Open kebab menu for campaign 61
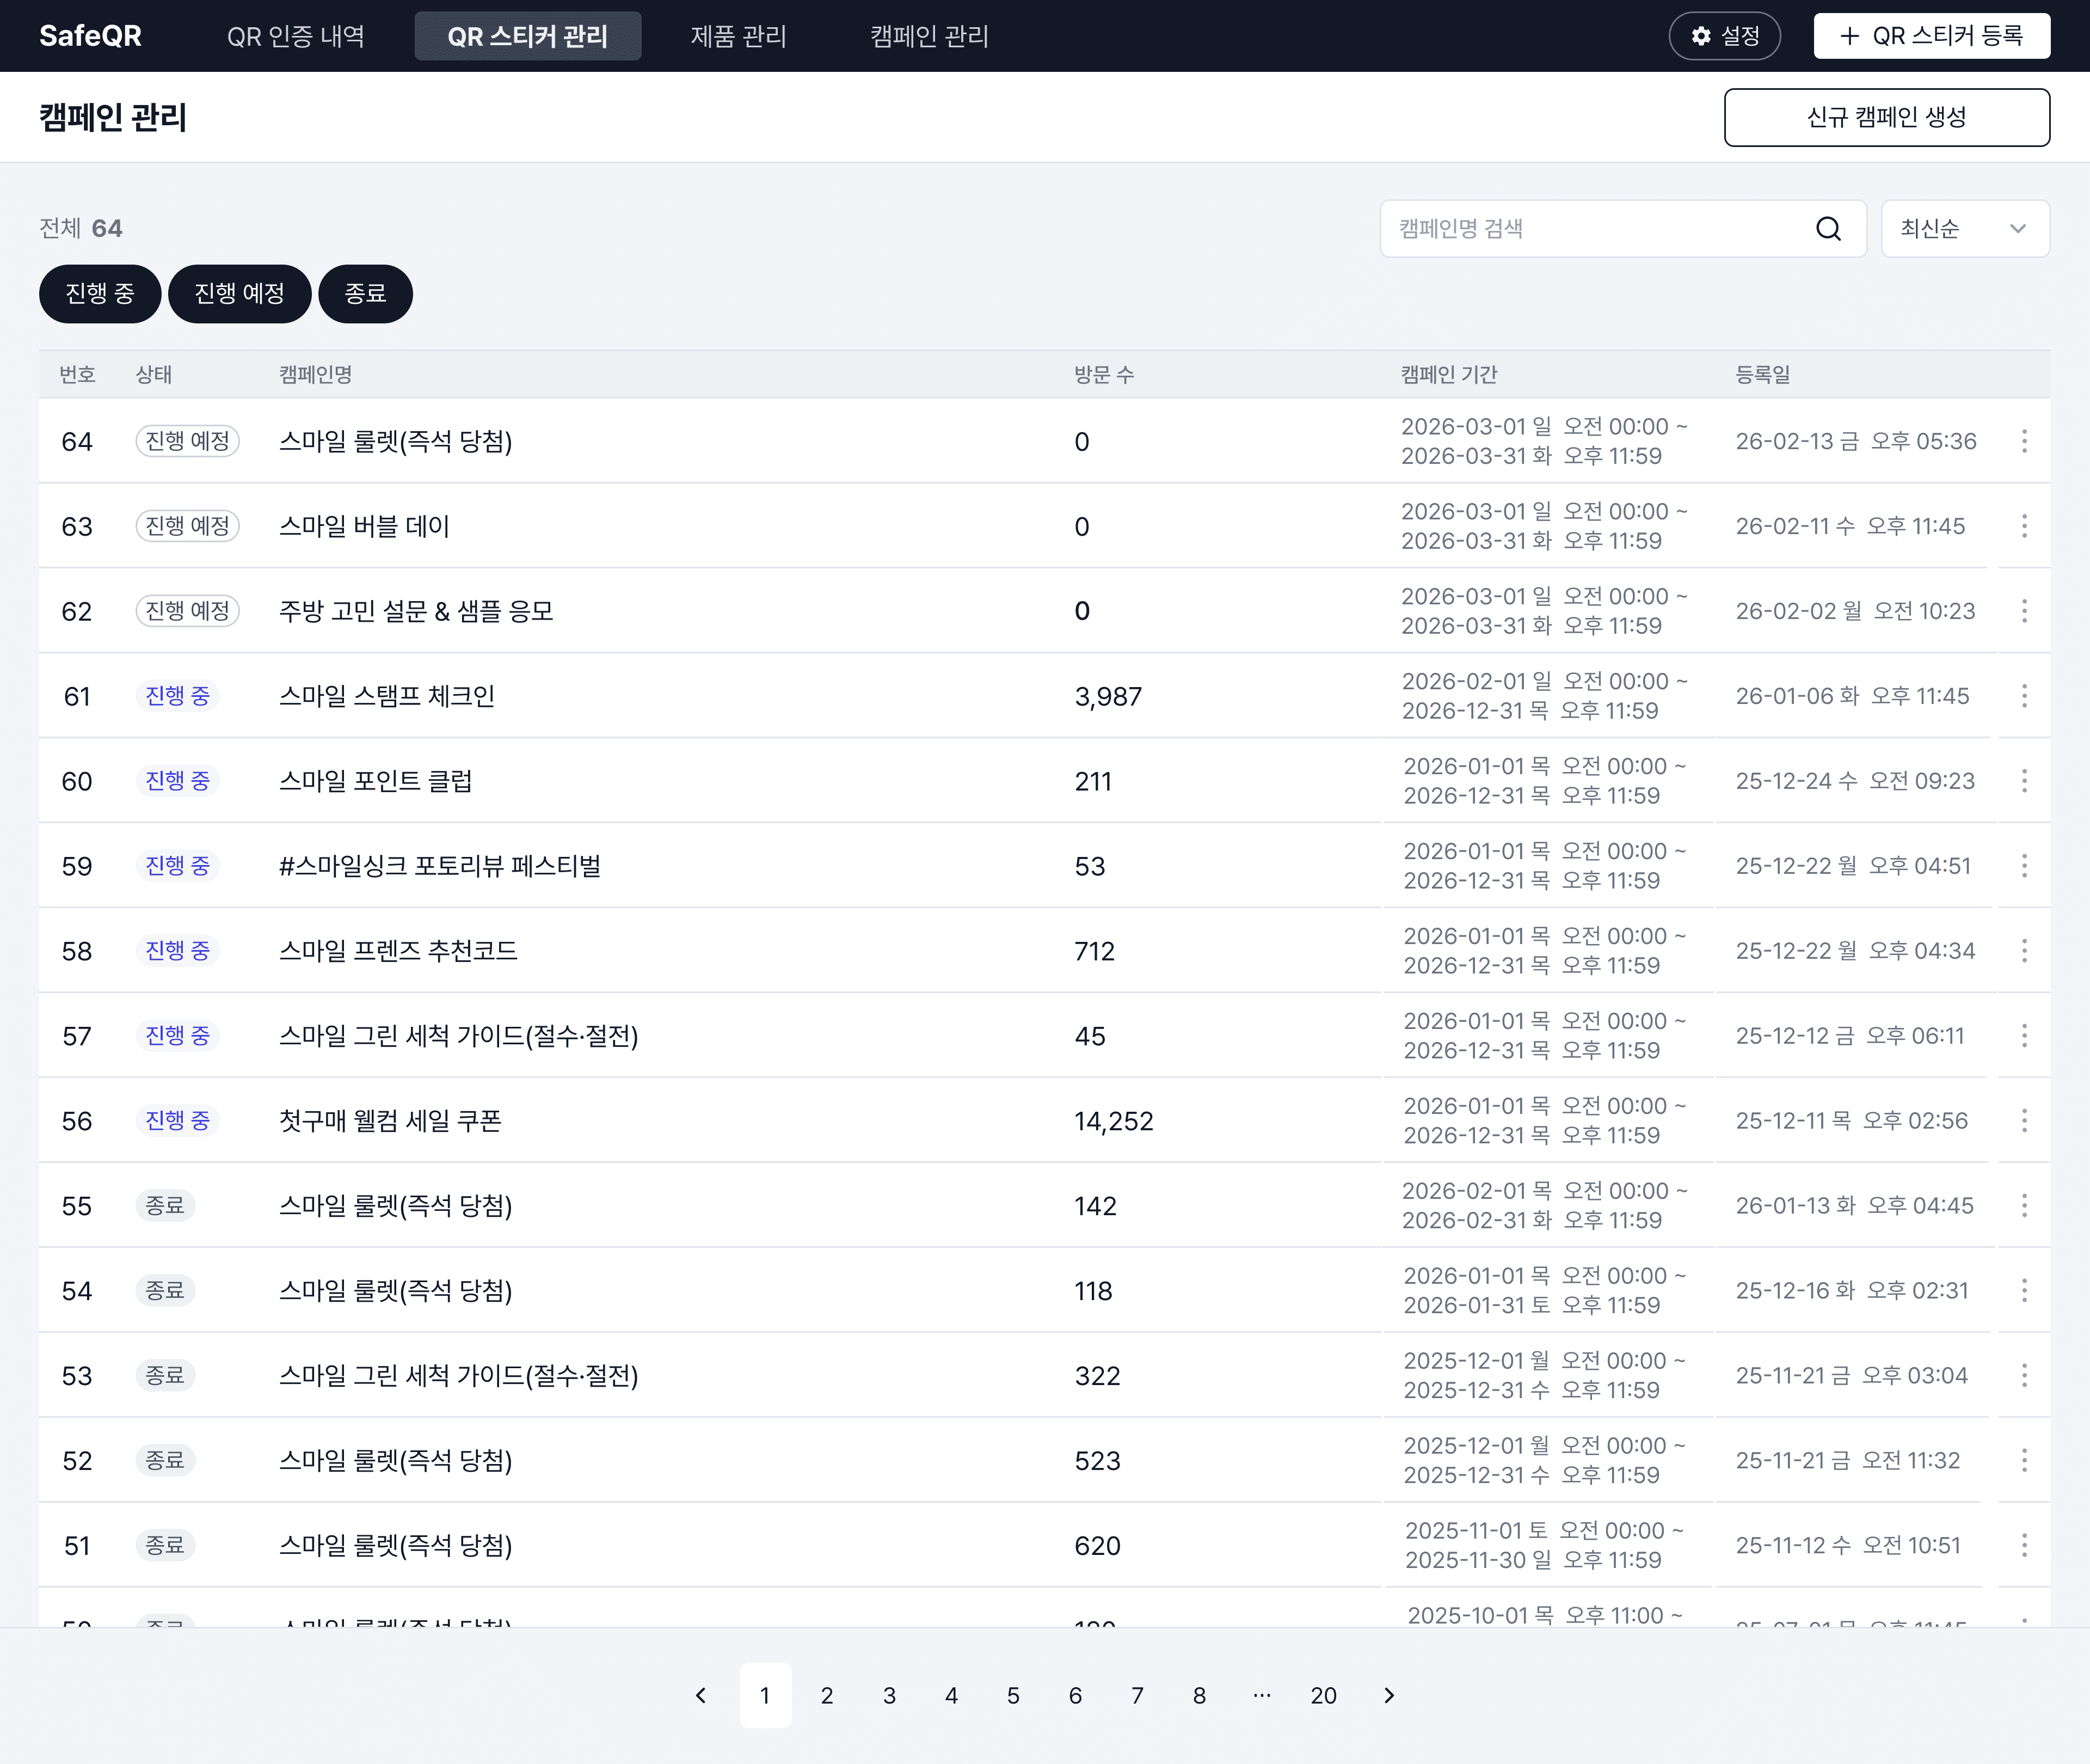This screenshot has height=1764, width=2090. pyautogui.click(x=2024, y=696)
